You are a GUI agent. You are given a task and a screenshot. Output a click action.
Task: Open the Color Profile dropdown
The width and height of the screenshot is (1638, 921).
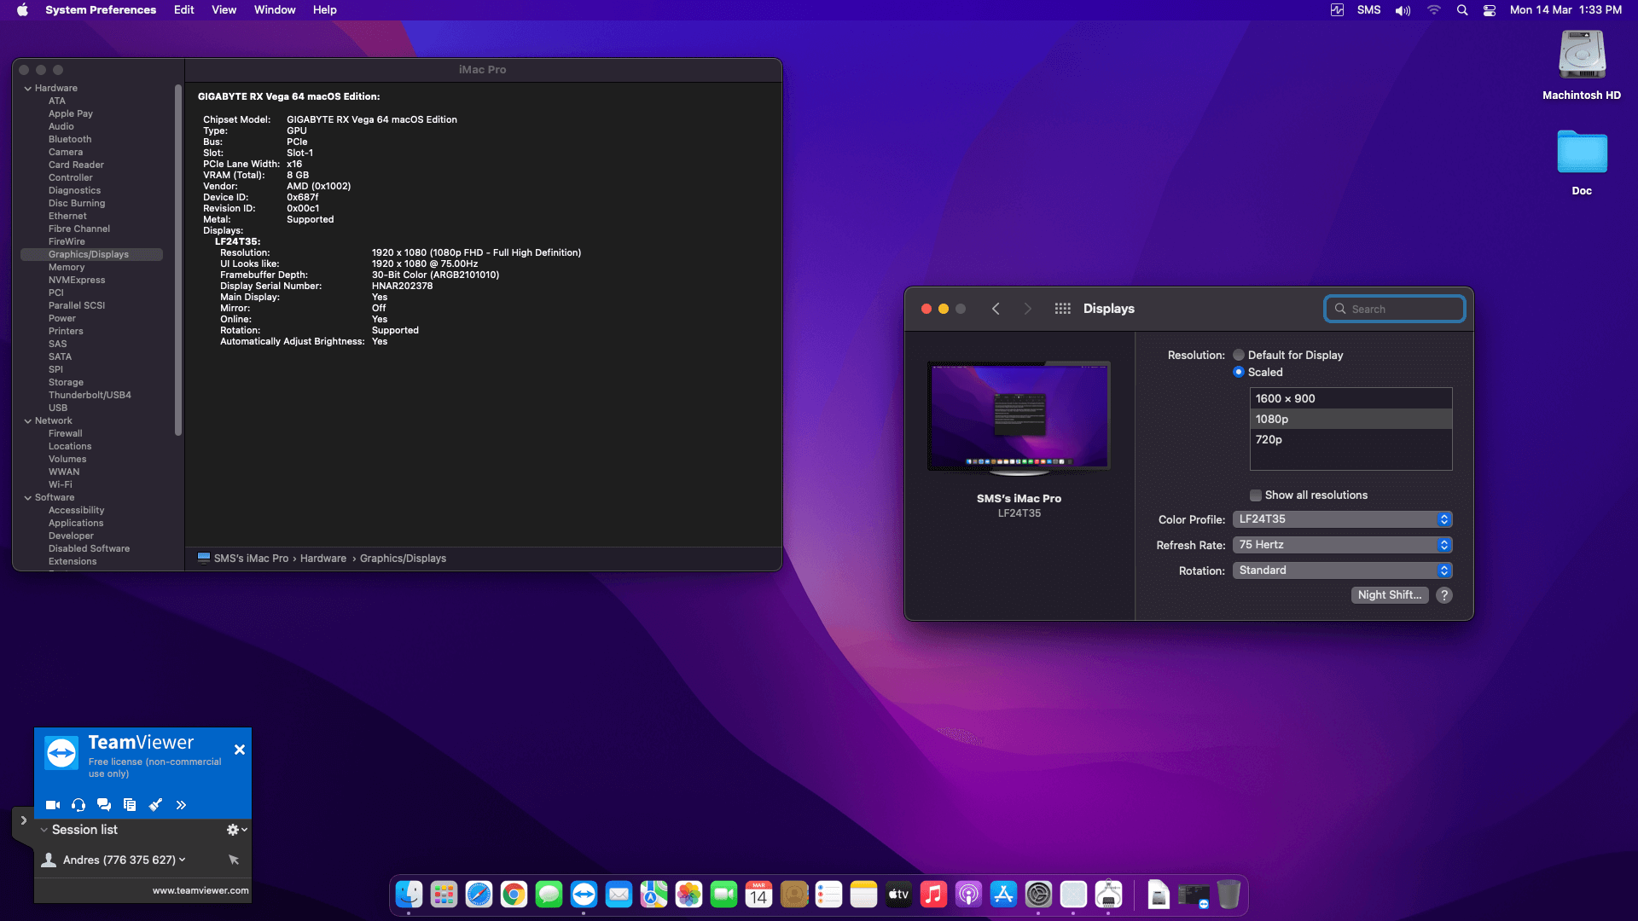(x=1342, y=519)
